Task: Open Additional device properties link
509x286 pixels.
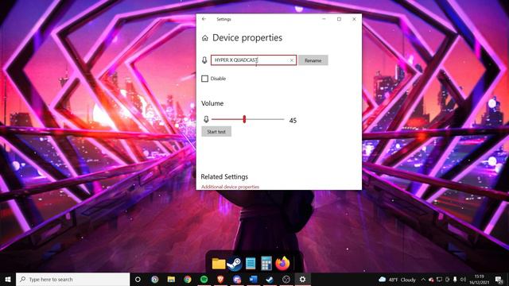Action: pyautogui.click(x=230, y=187)
